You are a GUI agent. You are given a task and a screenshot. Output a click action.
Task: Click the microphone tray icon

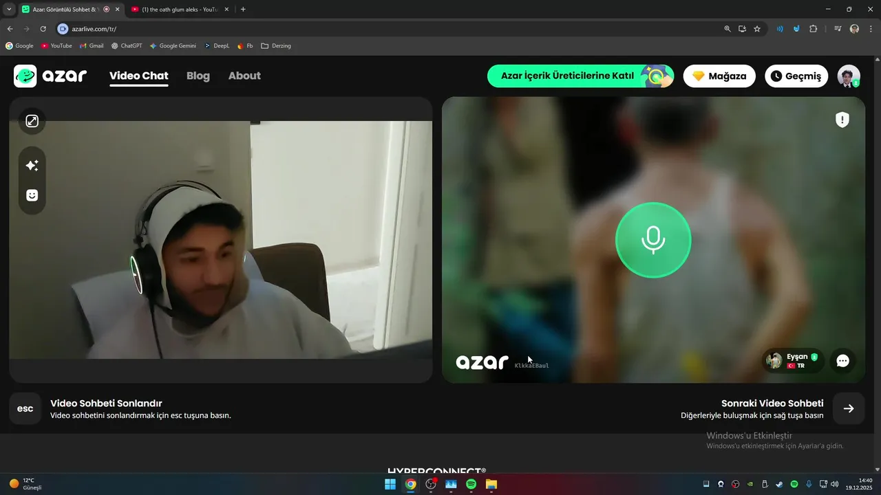pyautogui.click(x=809, y=484)
